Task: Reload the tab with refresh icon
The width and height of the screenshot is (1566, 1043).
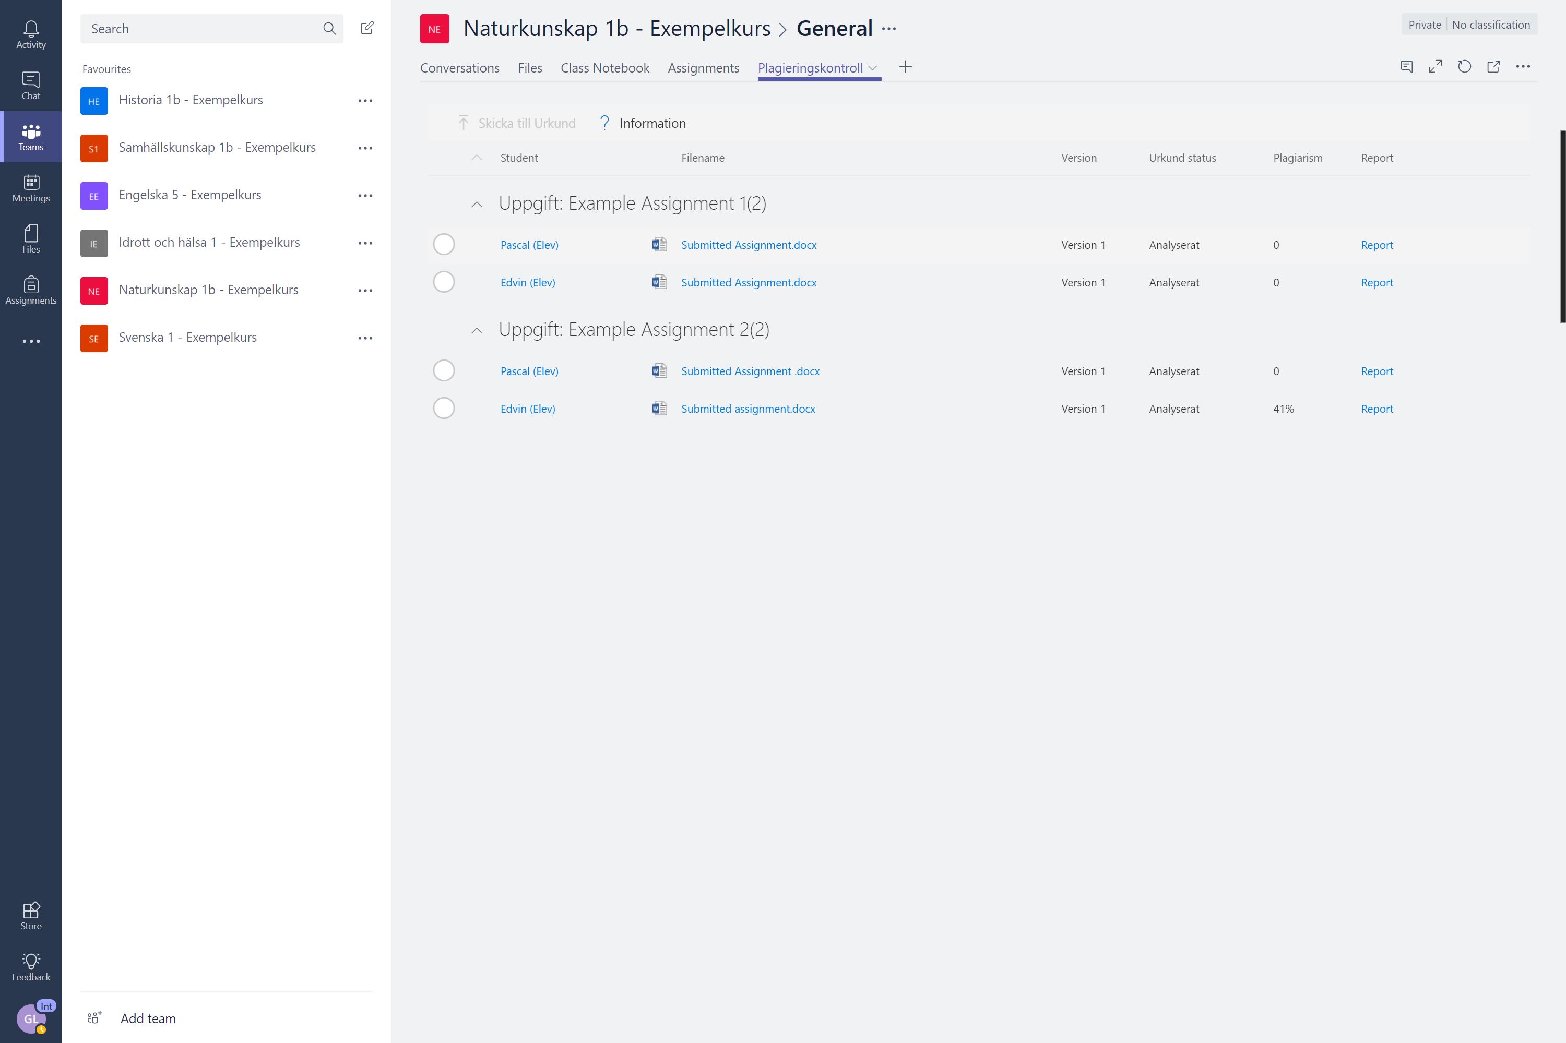Action: tap(1464, 66)
